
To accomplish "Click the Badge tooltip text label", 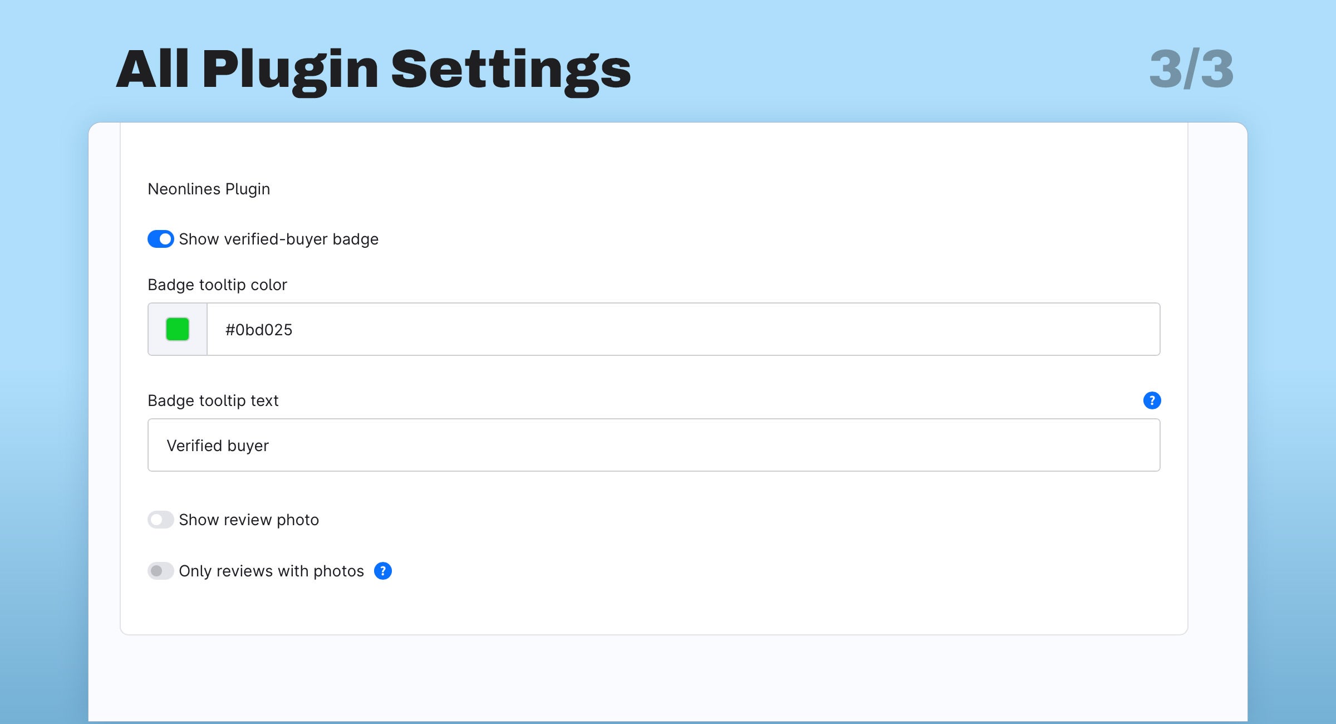I will coord(213,400).
